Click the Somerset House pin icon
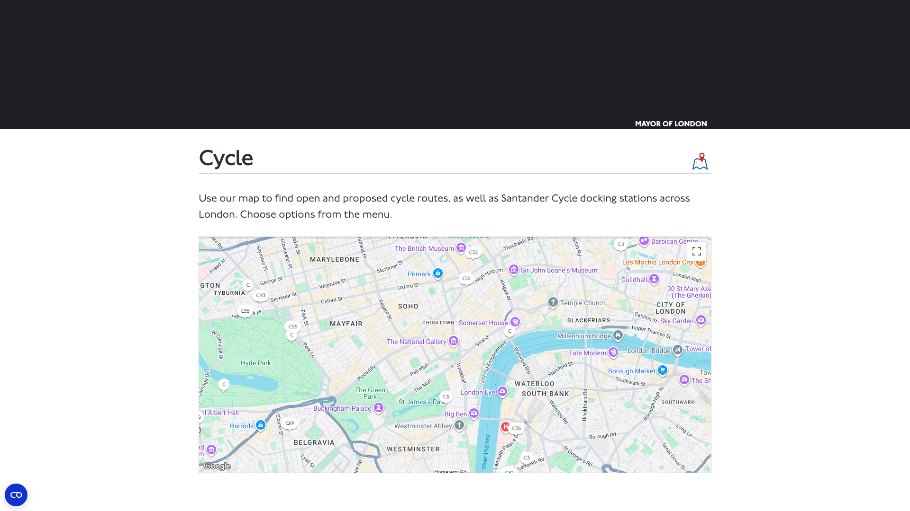This screenshot has width=910, height=511. (x=515, y=322)
